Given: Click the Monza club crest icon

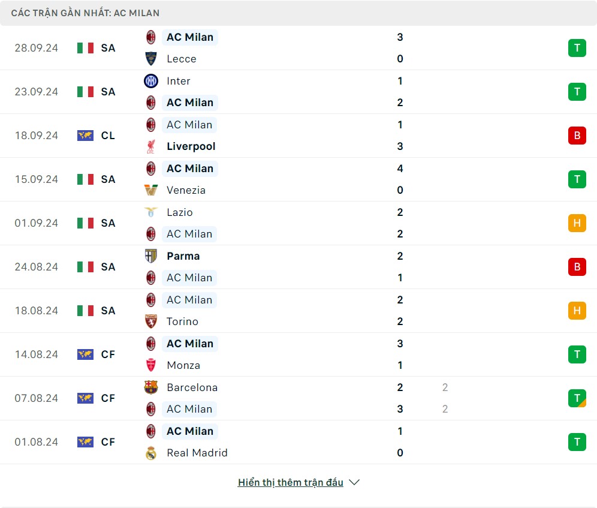Looking at the screenshot, I should 151,365.
